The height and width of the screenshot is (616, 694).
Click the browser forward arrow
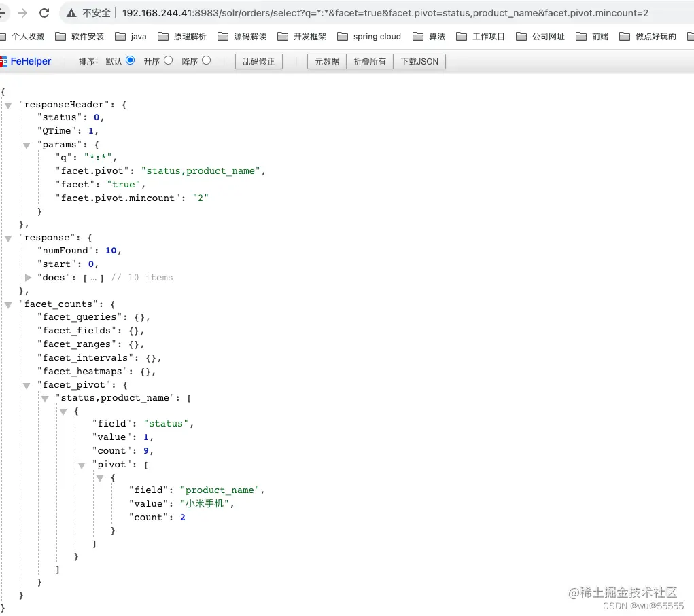click(x=22, y=14)
